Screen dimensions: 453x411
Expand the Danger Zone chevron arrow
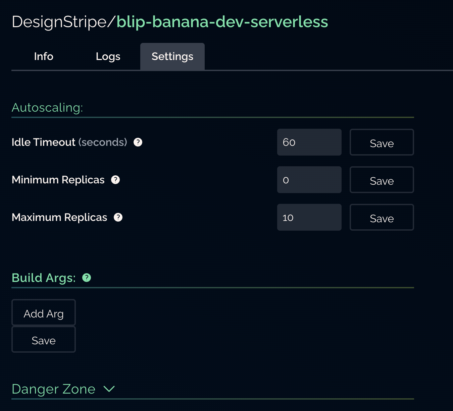pos(109,389)
